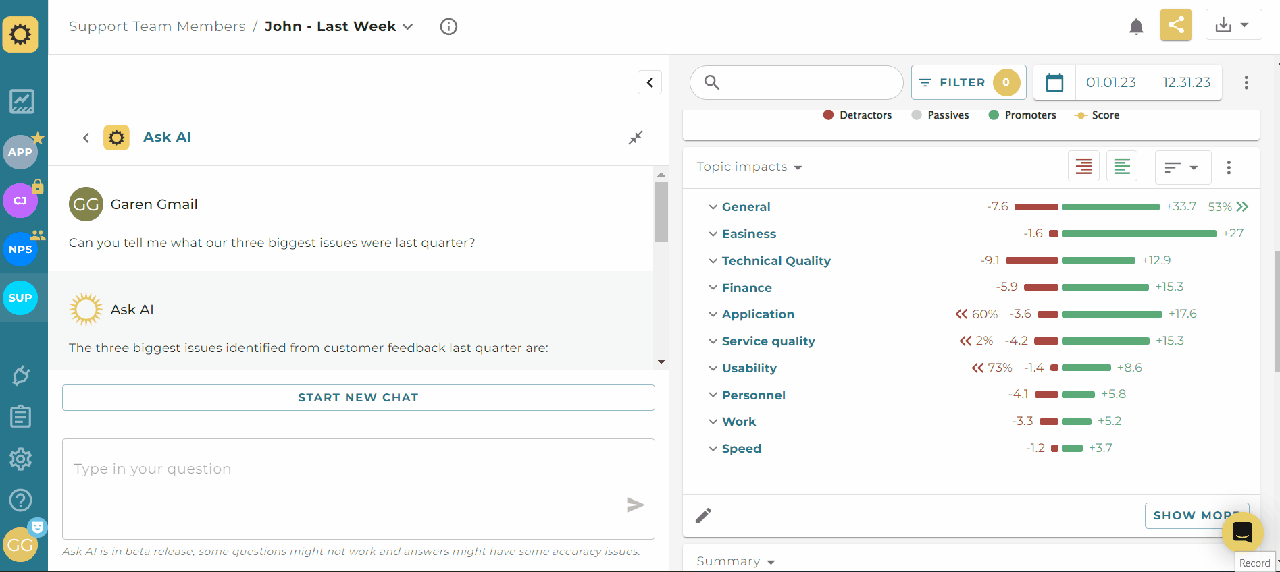Open the FILTER button
The image size is (1280, 572).
pyautogui.click(x=969, y=82)
